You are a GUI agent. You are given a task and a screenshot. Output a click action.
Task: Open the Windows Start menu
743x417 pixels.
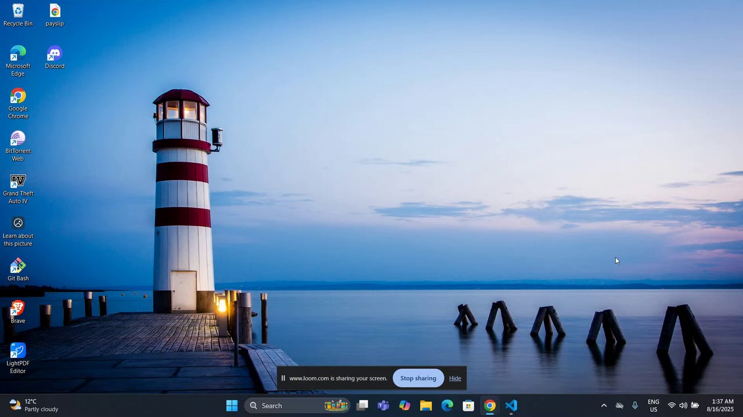232,405
